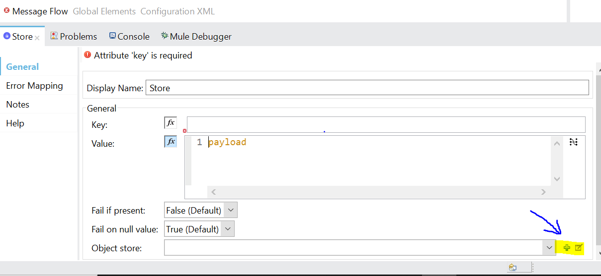
Task: Click the red error icon beside Key field
Action: click(185, 131)
